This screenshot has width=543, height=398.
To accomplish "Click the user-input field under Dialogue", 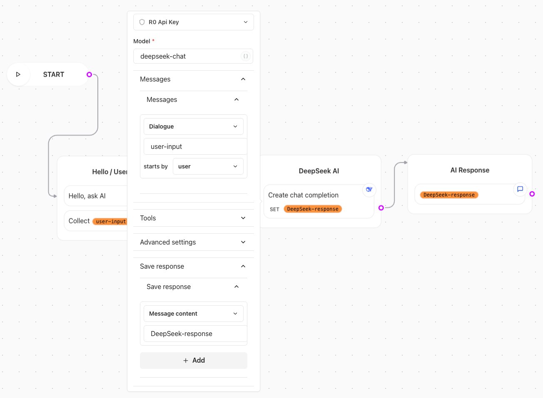I will point(195,146).
